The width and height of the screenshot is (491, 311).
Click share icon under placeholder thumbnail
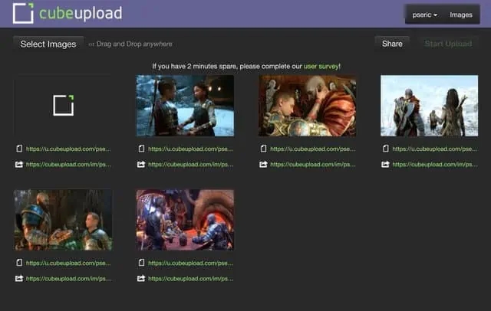tap(19, 164)
